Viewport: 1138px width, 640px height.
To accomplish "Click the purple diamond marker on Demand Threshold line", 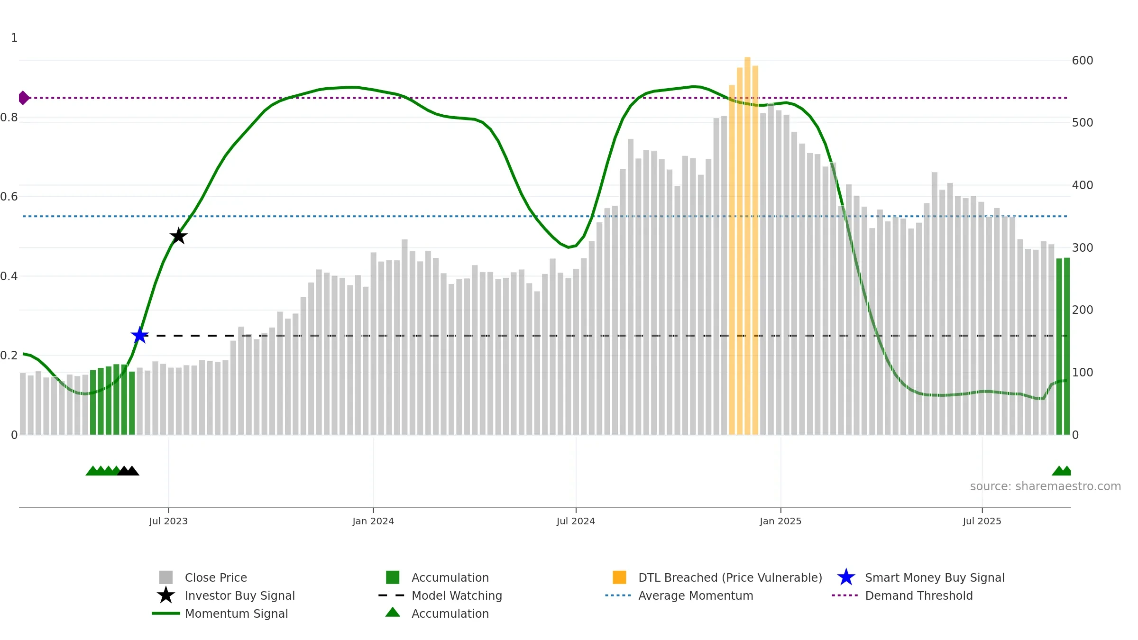I will (23, 98).
